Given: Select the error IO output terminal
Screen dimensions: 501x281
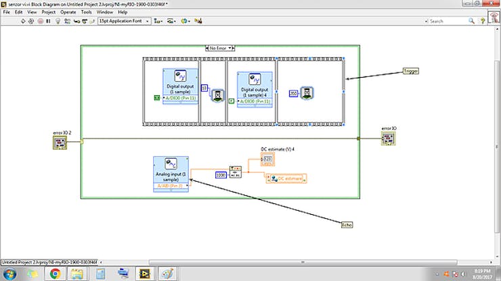Looking at the screenshot, I should (388, 138).
